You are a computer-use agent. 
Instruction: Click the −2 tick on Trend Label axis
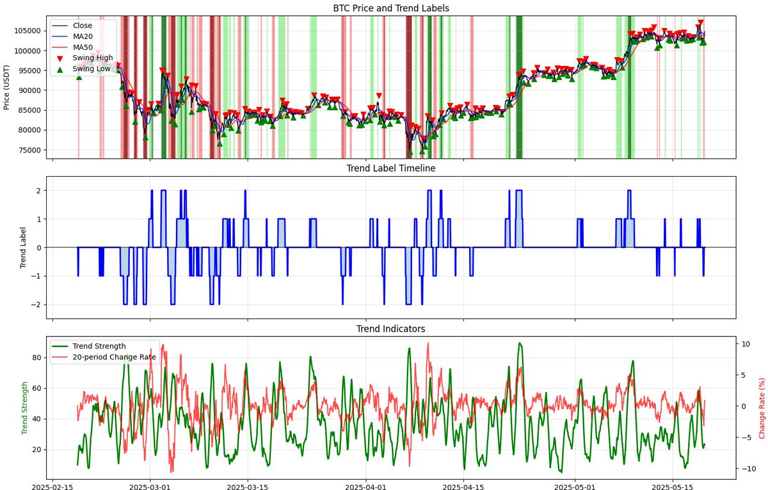(x=36, y=305)
